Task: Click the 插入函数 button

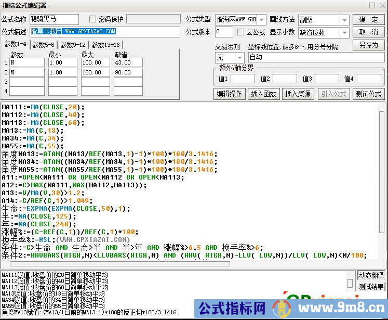Action: 263,94
